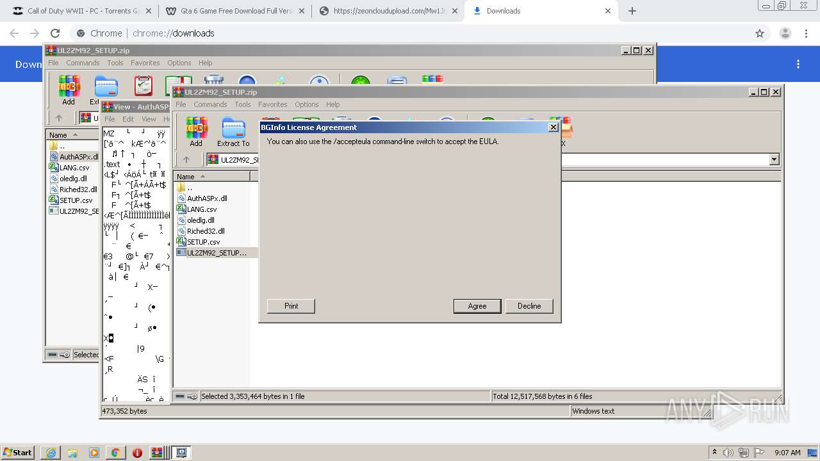This screenshot has width=820, height=461.
Task: Open Options menu in back WinRAR window
Action: coord(179,63)
